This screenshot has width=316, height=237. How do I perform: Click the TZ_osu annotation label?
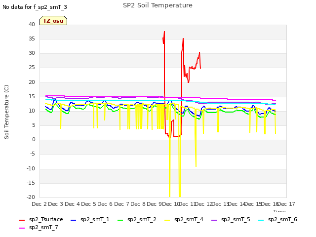coord(53,21)
